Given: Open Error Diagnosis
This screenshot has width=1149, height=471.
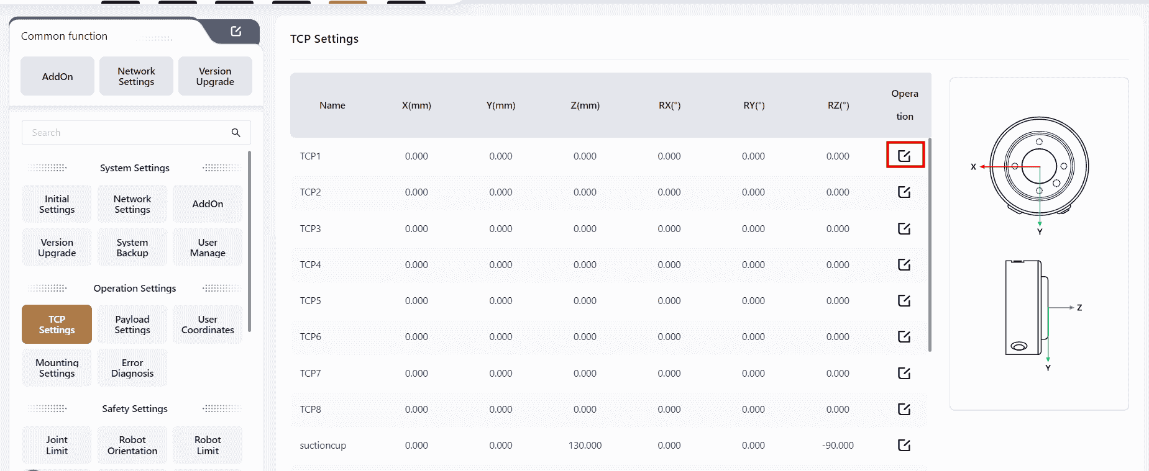Looking at the screenshot, I should [132, 368].
